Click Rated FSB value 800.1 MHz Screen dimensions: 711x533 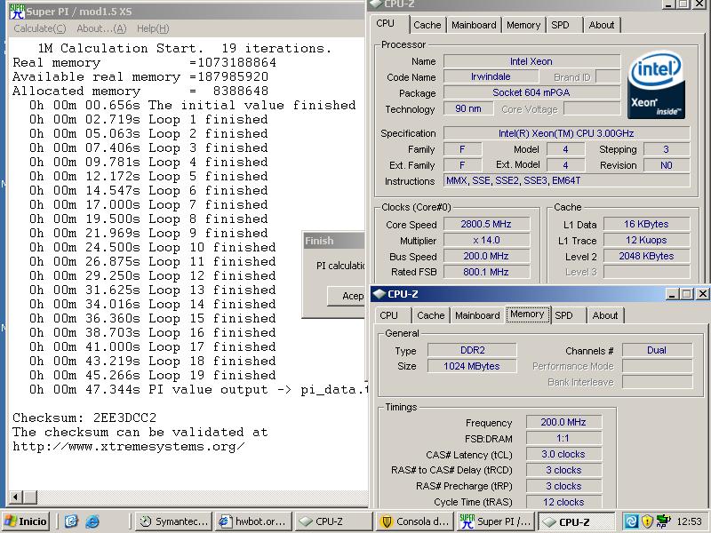point(486,272)
